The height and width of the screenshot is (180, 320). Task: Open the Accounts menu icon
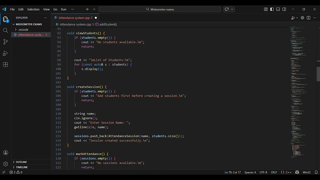5,153
